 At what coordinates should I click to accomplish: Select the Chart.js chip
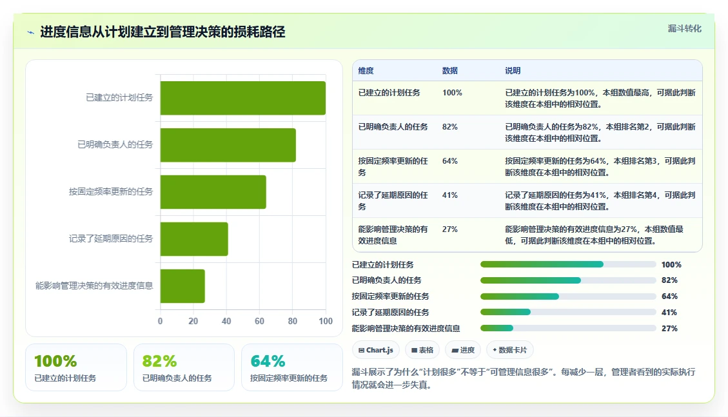coord(376,350)
